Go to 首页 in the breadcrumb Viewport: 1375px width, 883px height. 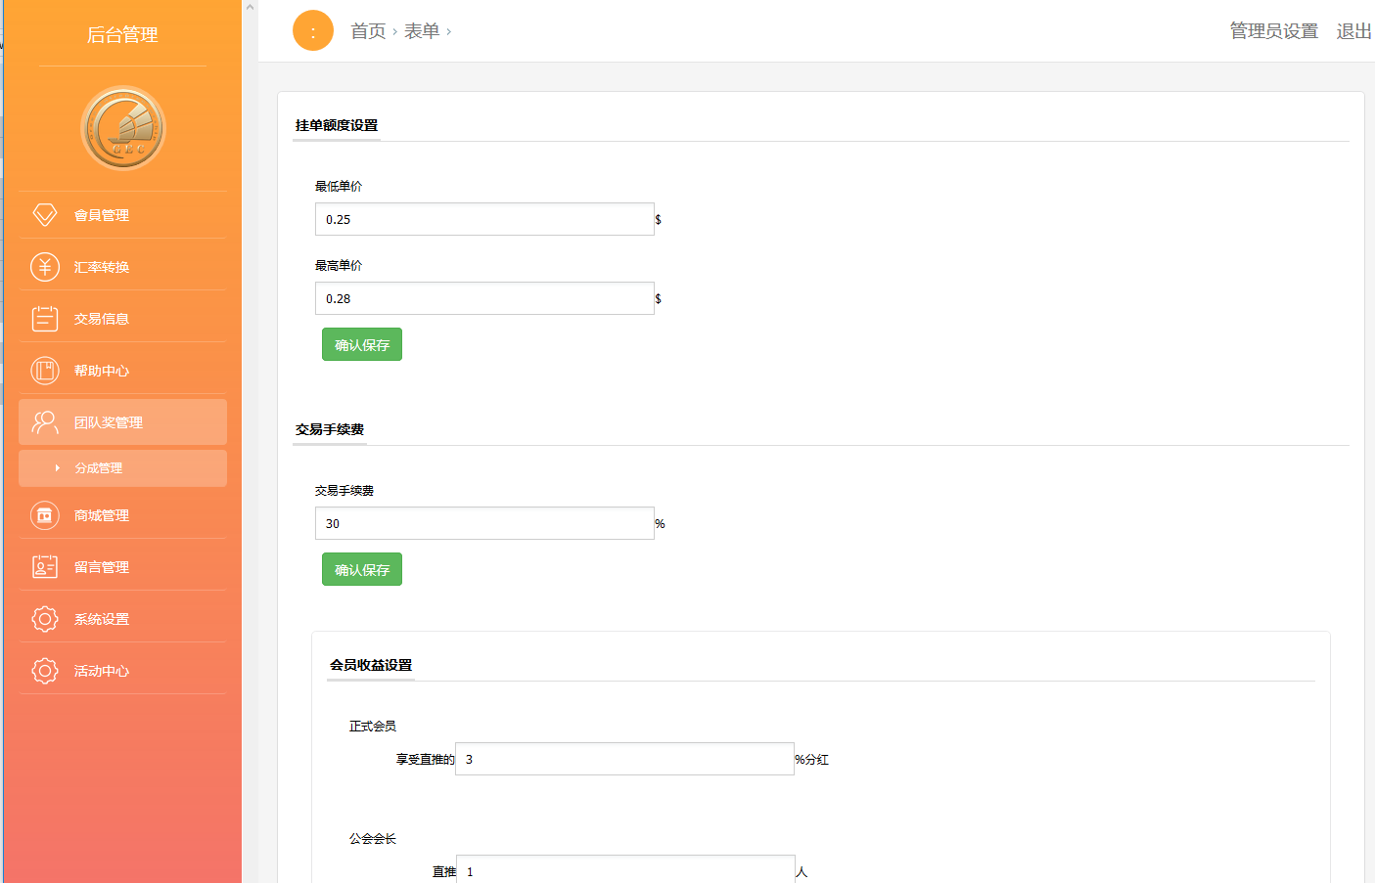click(x=368, y=31)
